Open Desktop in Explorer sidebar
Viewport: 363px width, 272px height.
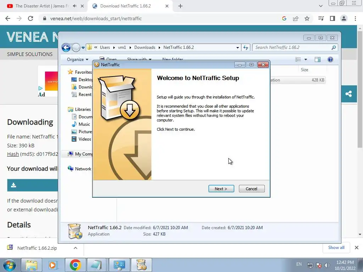click(x=82, y=80)
